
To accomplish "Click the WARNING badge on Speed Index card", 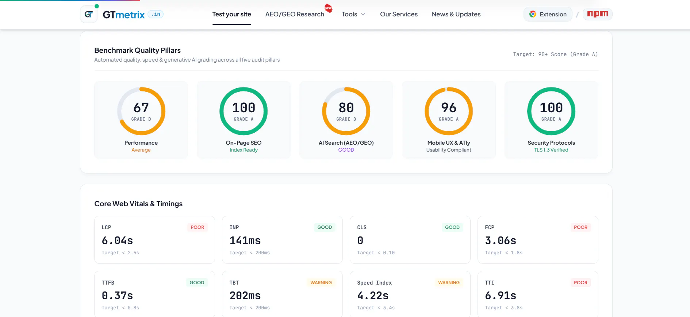I will [x=449, y=283].
